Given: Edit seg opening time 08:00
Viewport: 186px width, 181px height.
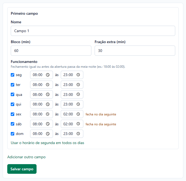Looking at the screenshot, I should tap(41, 75).
